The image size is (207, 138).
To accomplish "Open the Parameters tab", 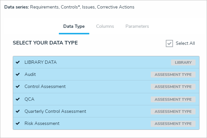I will tap(137, 26).
